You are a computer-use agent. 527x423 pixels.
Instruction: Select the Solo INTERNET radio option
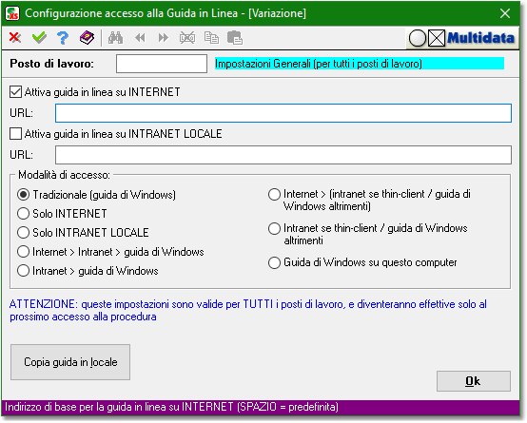click(23, 213)
